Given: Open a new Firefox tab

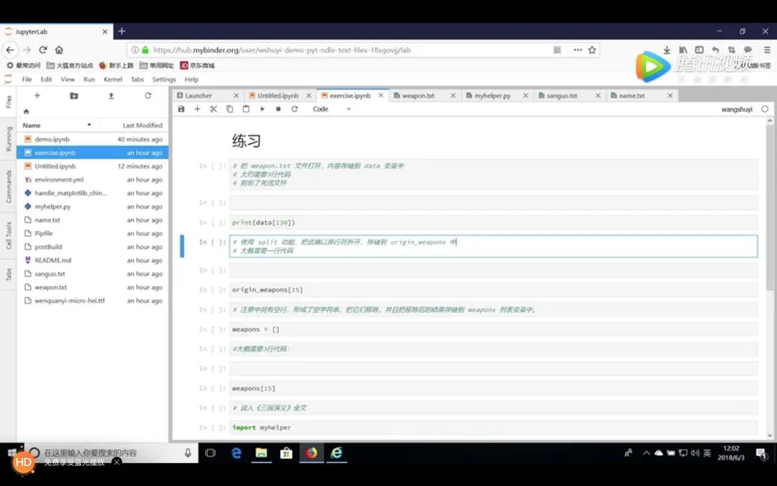Looking at the screenshot, I should [x=122, y=31].
